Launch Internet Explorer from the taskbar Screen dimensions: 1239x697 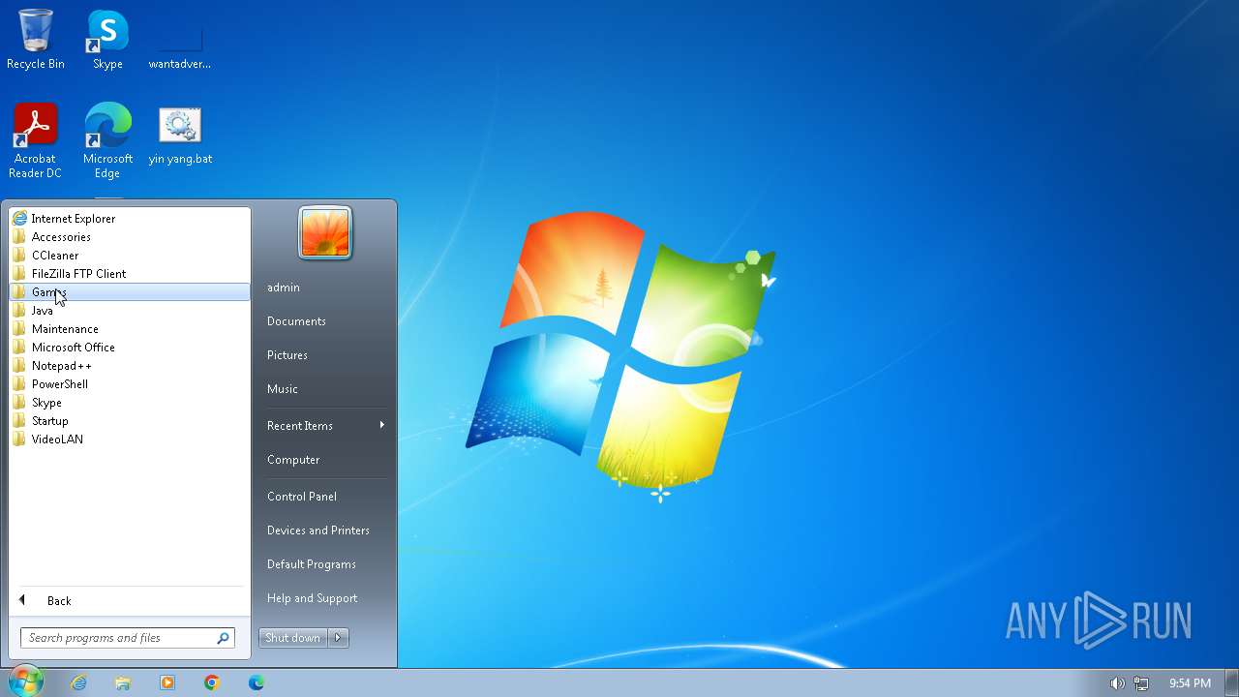[x=78, y=682]
